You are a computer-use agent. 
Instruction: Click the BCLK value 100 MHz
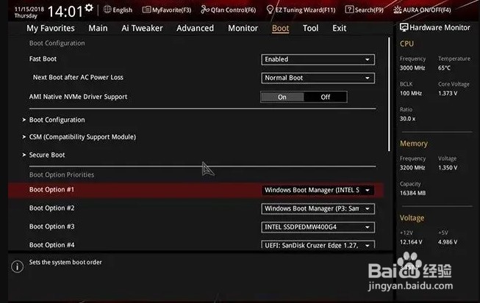[411, 93]
